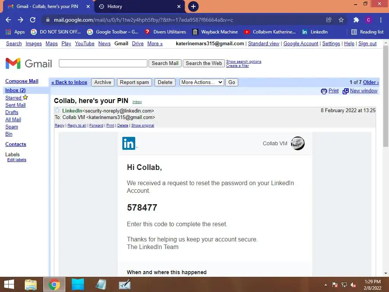The width and height of the screenshot is (389, 292).
Task: Click the Search the Web button
Action: (204, 63)
